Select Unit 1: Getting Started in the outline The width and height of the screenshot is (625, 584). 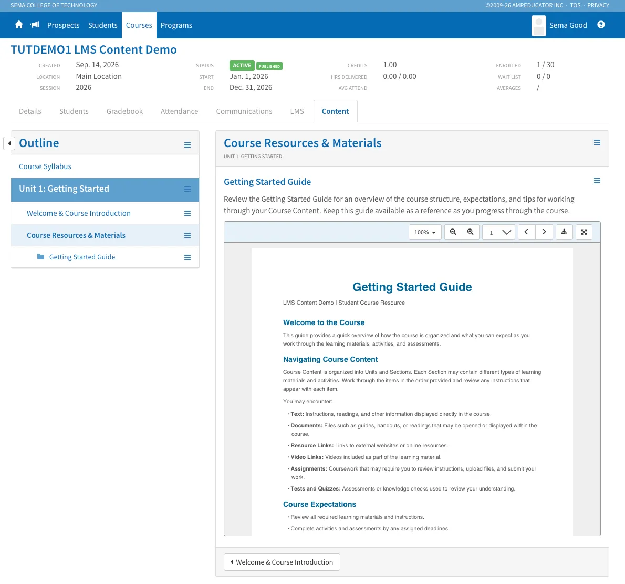(64, 189)
